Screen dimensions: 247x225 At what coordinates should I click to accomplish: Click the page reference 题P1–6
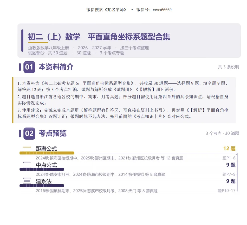229,158
